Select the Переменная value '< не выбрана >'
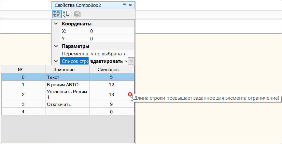Screen dimensions: 282x144 click(108, 54)
